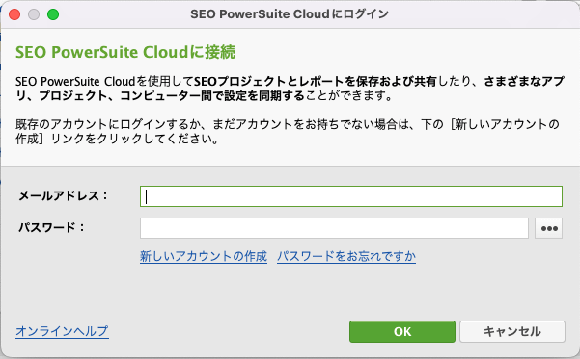The height and width of the screenshot is (359, 580).
Task: Click the green maximize window button
Action: pyautogui.click(x=53, y=14)
